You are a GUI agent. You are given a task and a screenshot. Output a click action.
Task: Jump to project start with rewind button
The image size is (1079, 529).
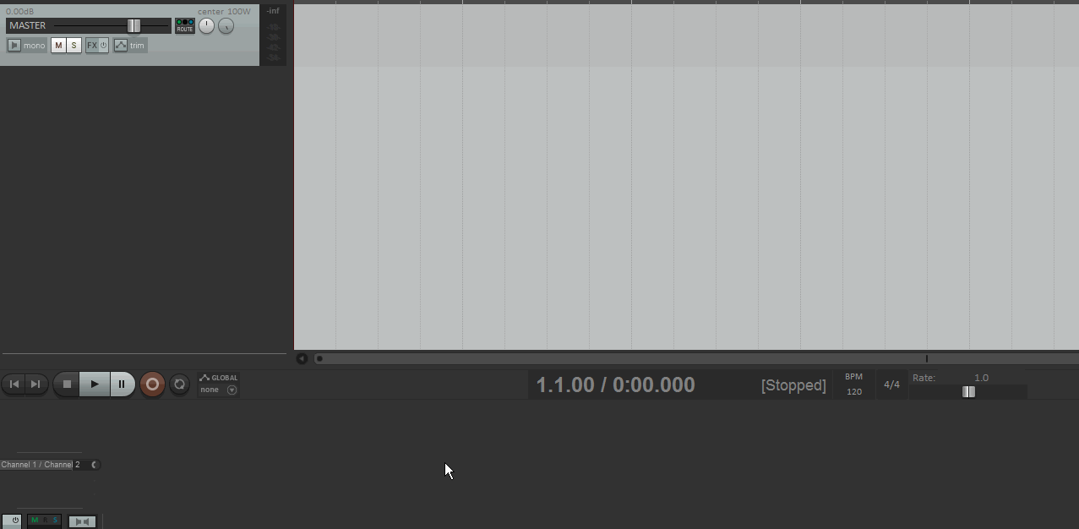pyautogui.click(x=14, y=384)
